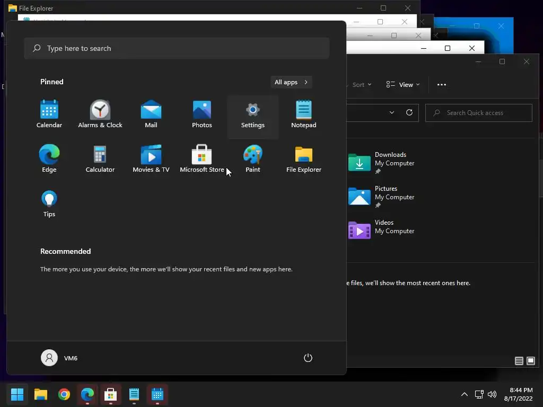This screenshot has width=543, height=407.
Task: Open Movies & TV pinned app
Action: pyautogui.click(x=151, y=158)
